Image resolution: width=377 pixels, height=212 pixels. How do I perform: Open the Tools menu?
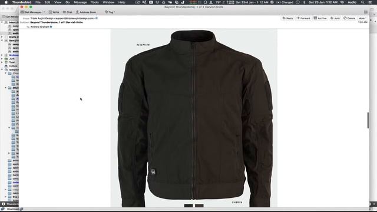tap(95, 2)
